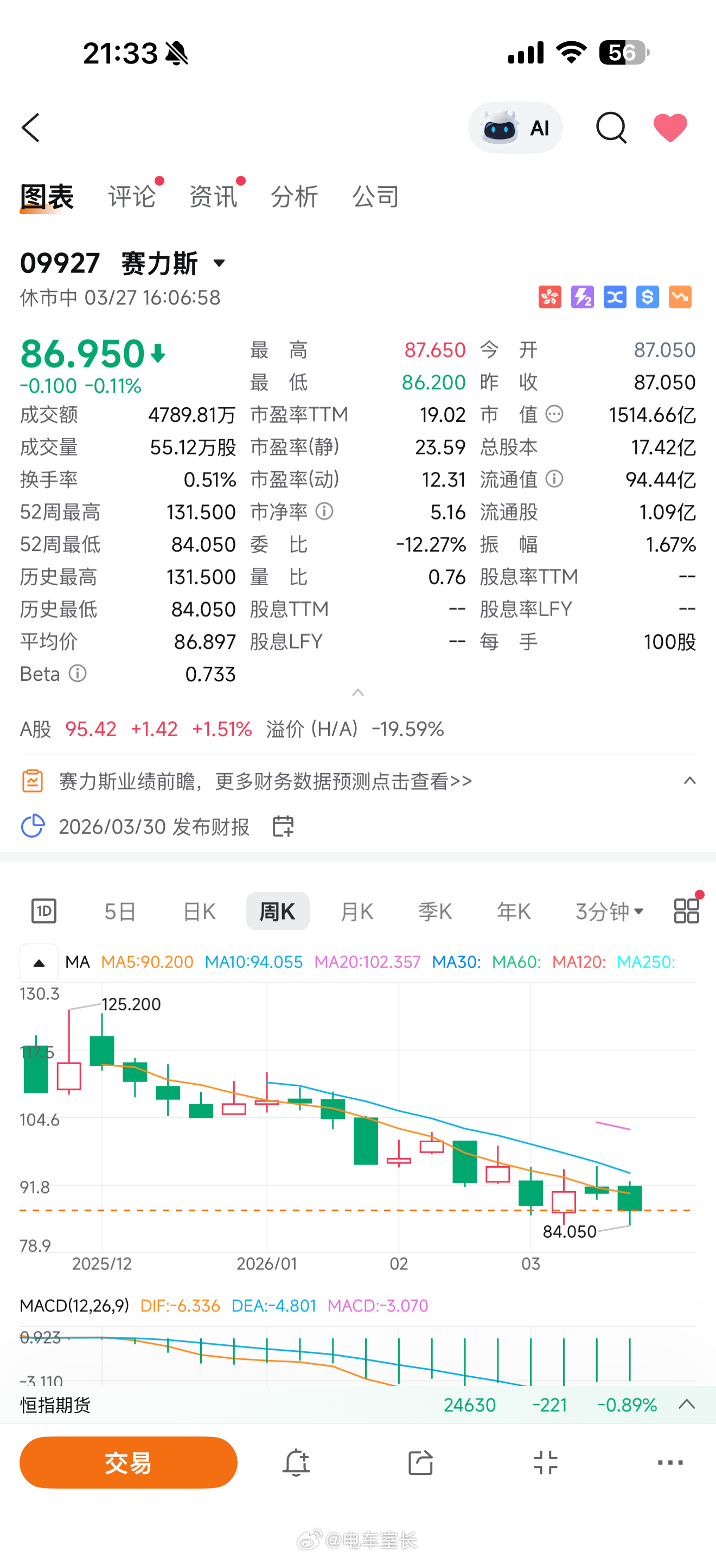This screenshot has width=716, height=1557.
Task: Open stock search magnifier
Action: pos(611,128)
